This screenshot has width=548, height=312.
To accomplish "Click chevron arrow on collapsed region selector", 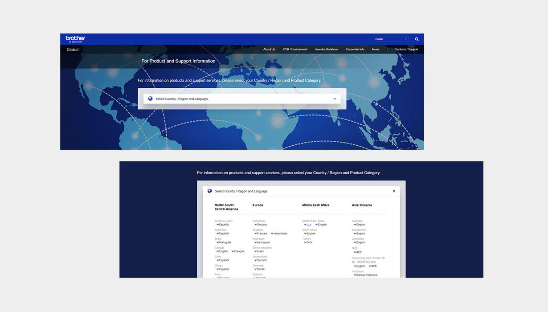I will 335,99.
